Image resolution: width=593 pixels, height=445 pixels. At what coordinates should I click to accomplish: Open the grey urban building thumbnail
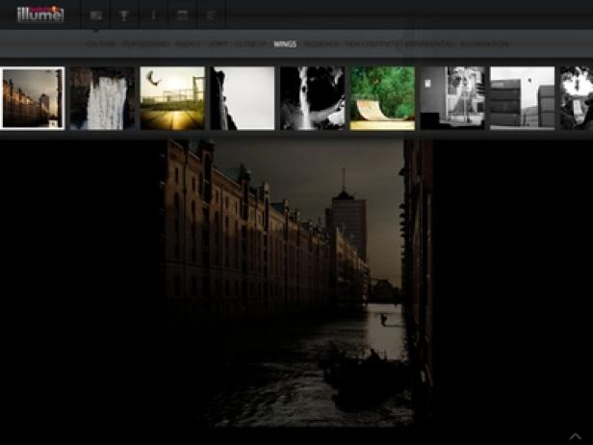click(x=452, y=98)
